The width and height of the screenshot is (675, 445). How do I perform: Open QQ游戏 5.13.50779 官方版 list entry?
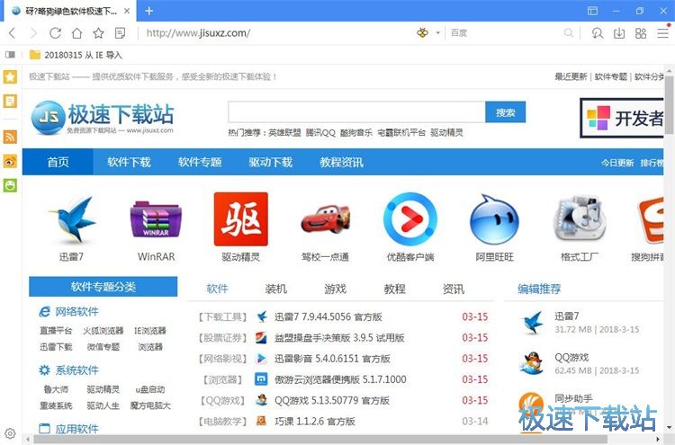[332, 400]
